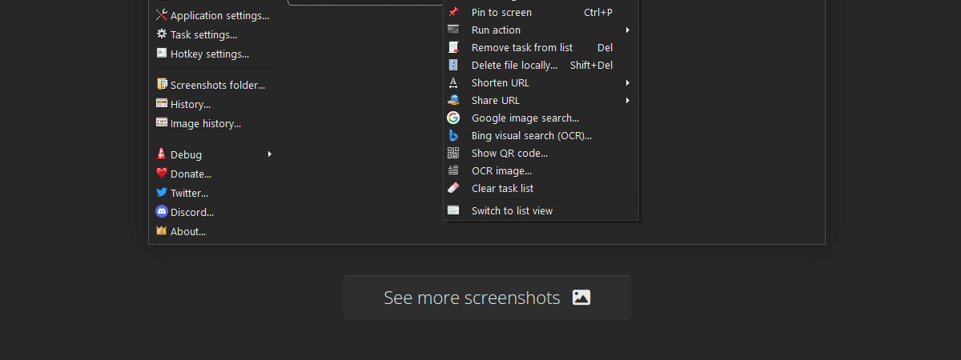Open the Debug submenu arrow

tap(269, 154)
